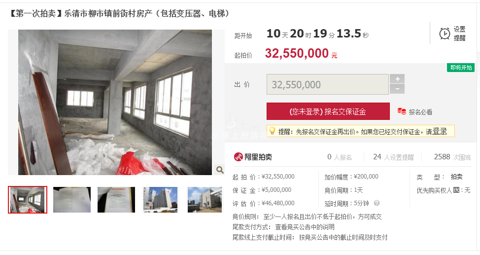Screen dimensions: 480x255
Task: Click the question mark help icon beside 延时周期
Action: (377, 203)
